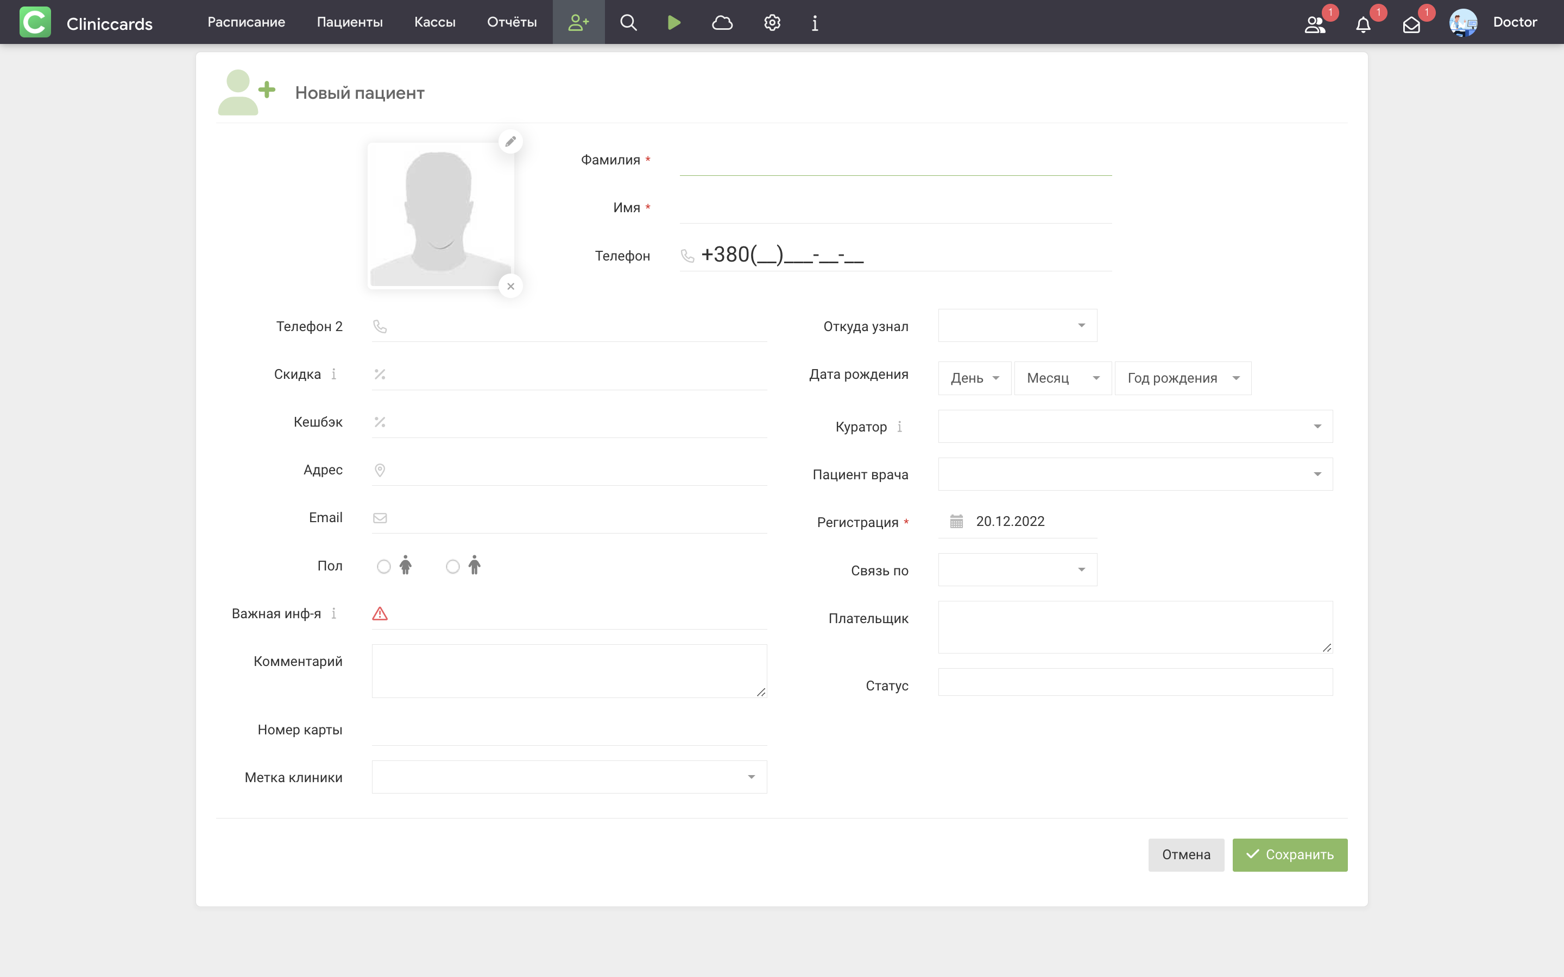This screenshot has height=977, width=1564.
Task: Open the Метка клиники dropdown
Action: pos(569,777)
